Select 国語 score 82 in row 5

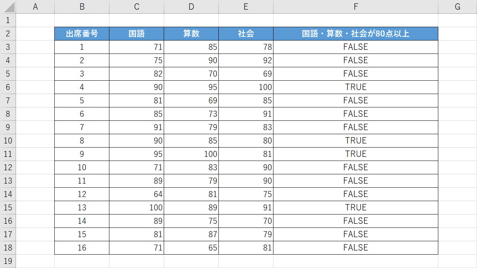click(x=137, y=74)
